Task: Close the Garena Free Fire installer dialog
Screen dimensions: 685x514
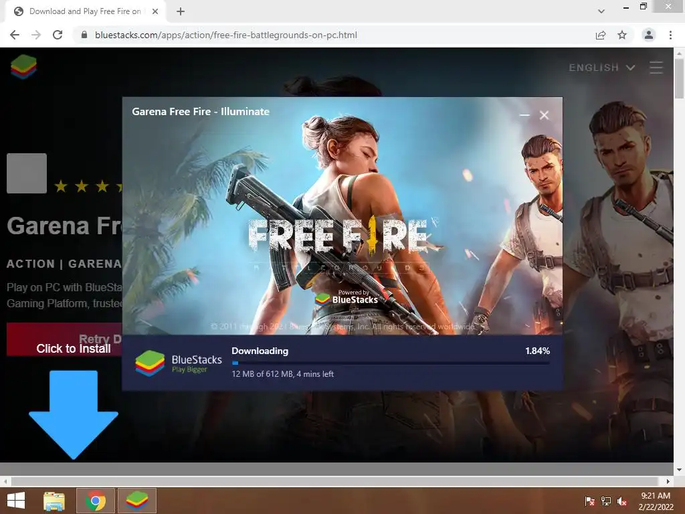Action: (544, 115)
